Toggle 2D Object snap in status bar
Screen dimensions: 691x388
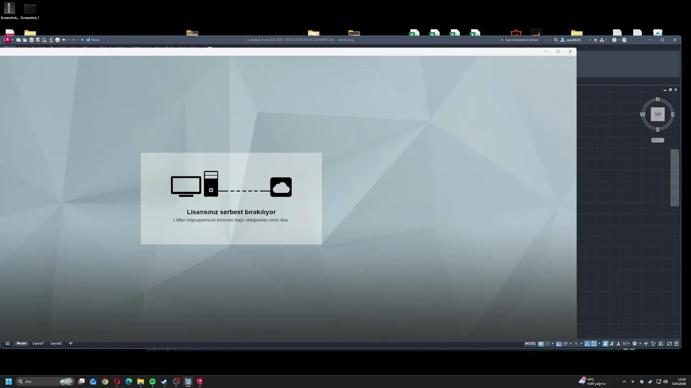[x=594, y=344]
